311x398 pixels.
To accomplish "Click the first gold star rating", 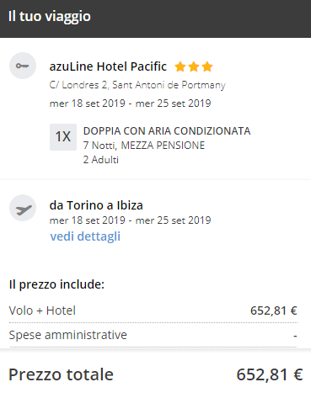I will point(180,67).
